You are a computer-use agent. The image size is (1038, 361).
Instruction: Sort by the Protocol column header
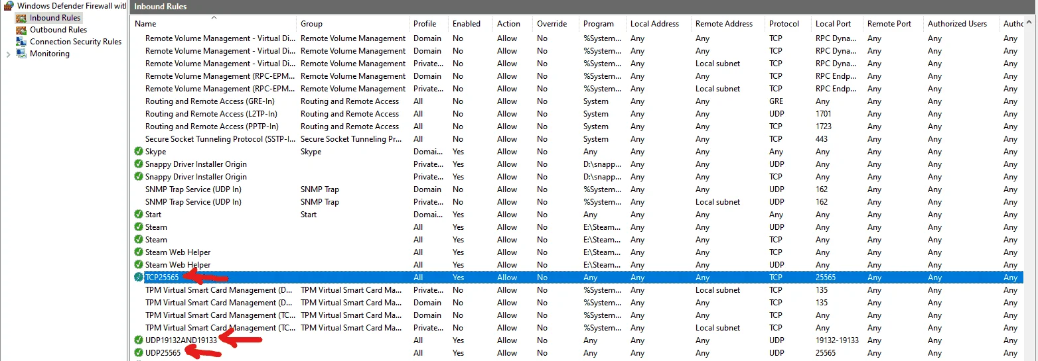pos(784,24)
